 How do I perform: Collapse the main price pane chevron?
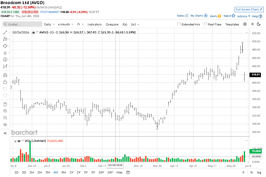coord(247,32)
